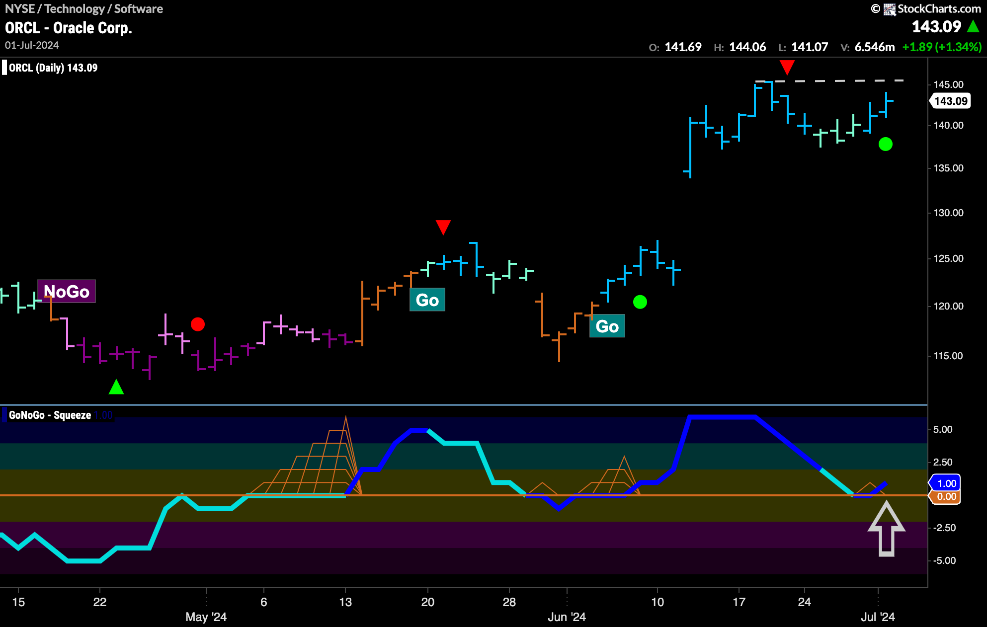The image size is (987, 627).
Task: Click the 135.00 price axis label
Action: point(948,168)
